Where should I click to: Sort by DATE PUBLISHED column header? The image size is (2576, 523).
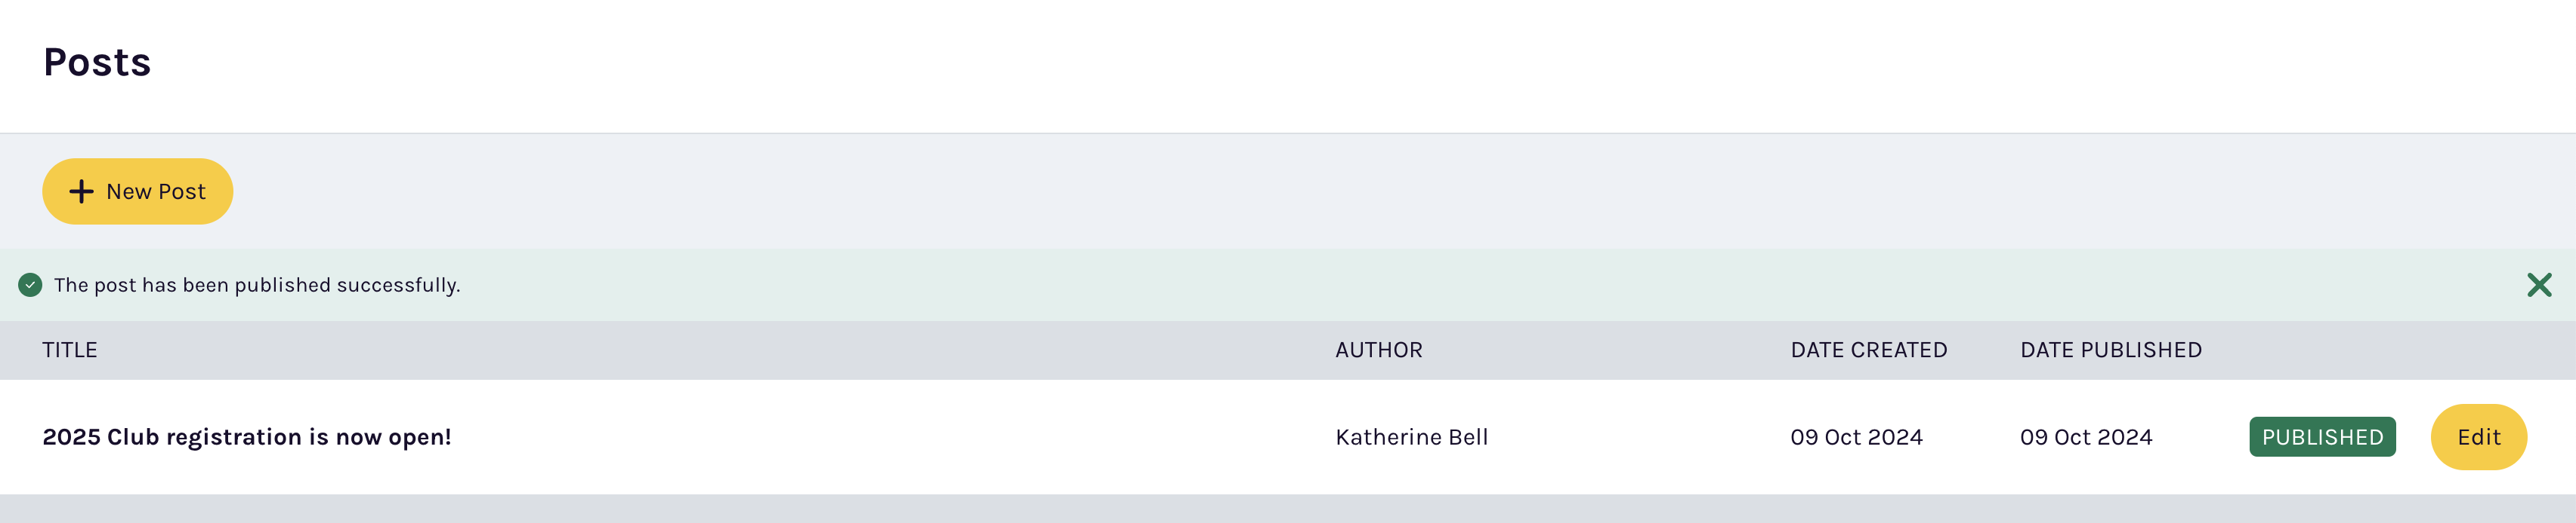tap(2109, 350)
